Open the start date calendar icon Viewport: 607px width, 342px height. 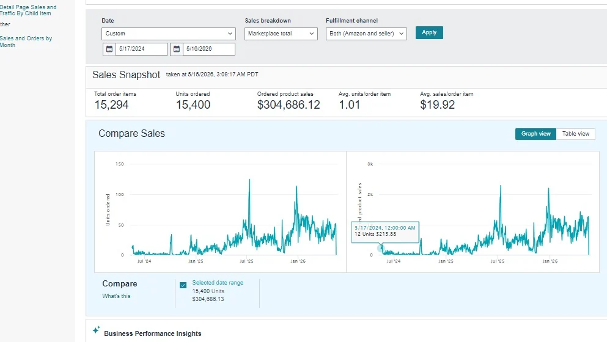(x=109, y=49)
